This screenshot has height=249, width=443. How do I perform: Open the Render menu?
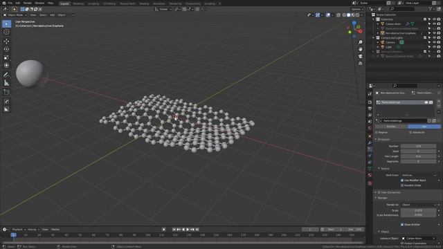(x=28, y=3)
